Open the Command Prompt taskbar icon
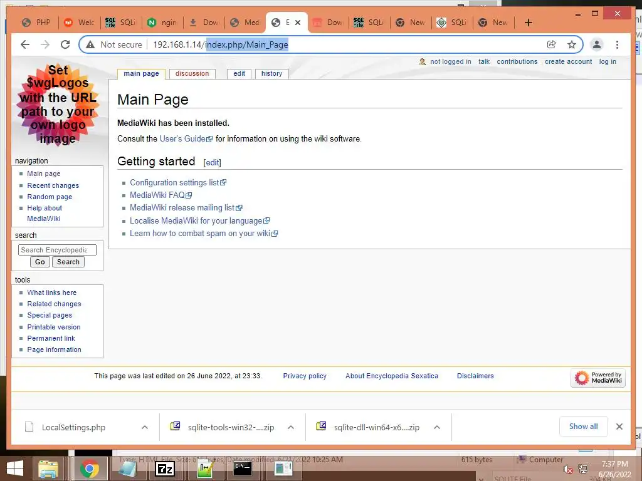The height and width of the screenshot is (481, 642). click(x=243, y=468)
